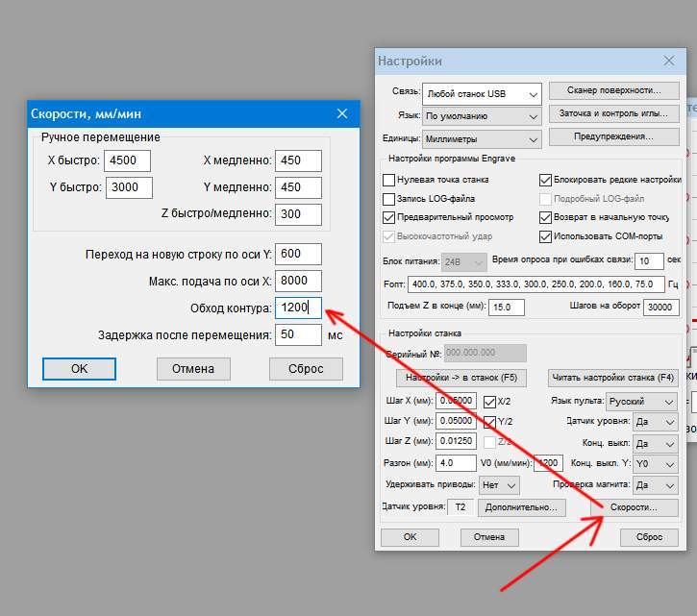
Task: Open the Связь connection dropdown
Action: pyautogui.click(x=482, y=93)
